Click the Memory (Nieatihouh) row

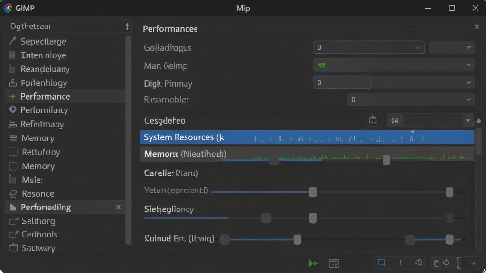[307, 154]
